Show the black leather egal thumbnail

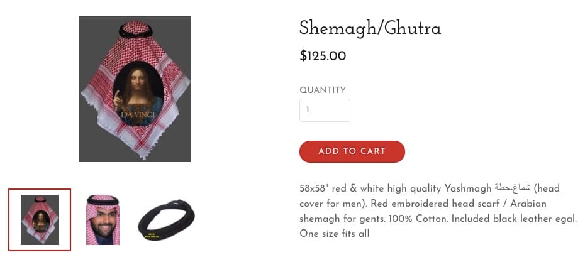[x=167, y=221]
